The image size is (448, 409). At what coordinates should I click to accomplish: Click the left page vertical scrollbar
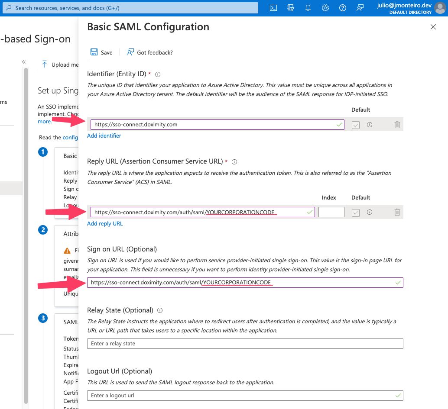pyautogui.click(x=26, y=235)
